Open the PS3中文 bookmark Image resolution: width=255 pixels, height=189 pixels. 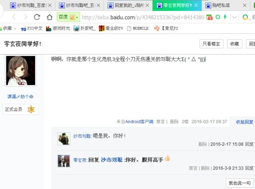click(32, 28)
